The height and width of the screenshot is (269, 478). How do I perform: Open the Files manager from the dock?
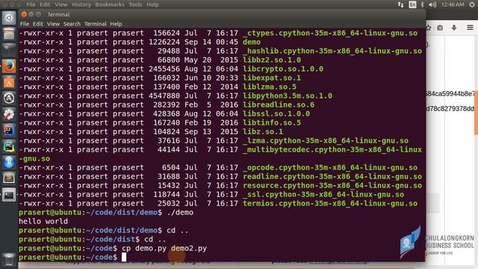click(x=9, y=34)
